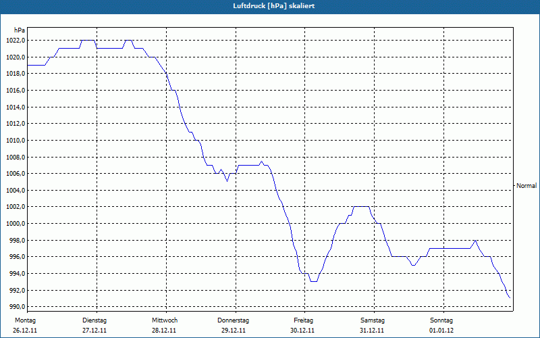The width and height of the screenshot is (540, 338).
Task: Click the 1020,0 axis value
Action: pyautogui.click(x=16, y=57)
